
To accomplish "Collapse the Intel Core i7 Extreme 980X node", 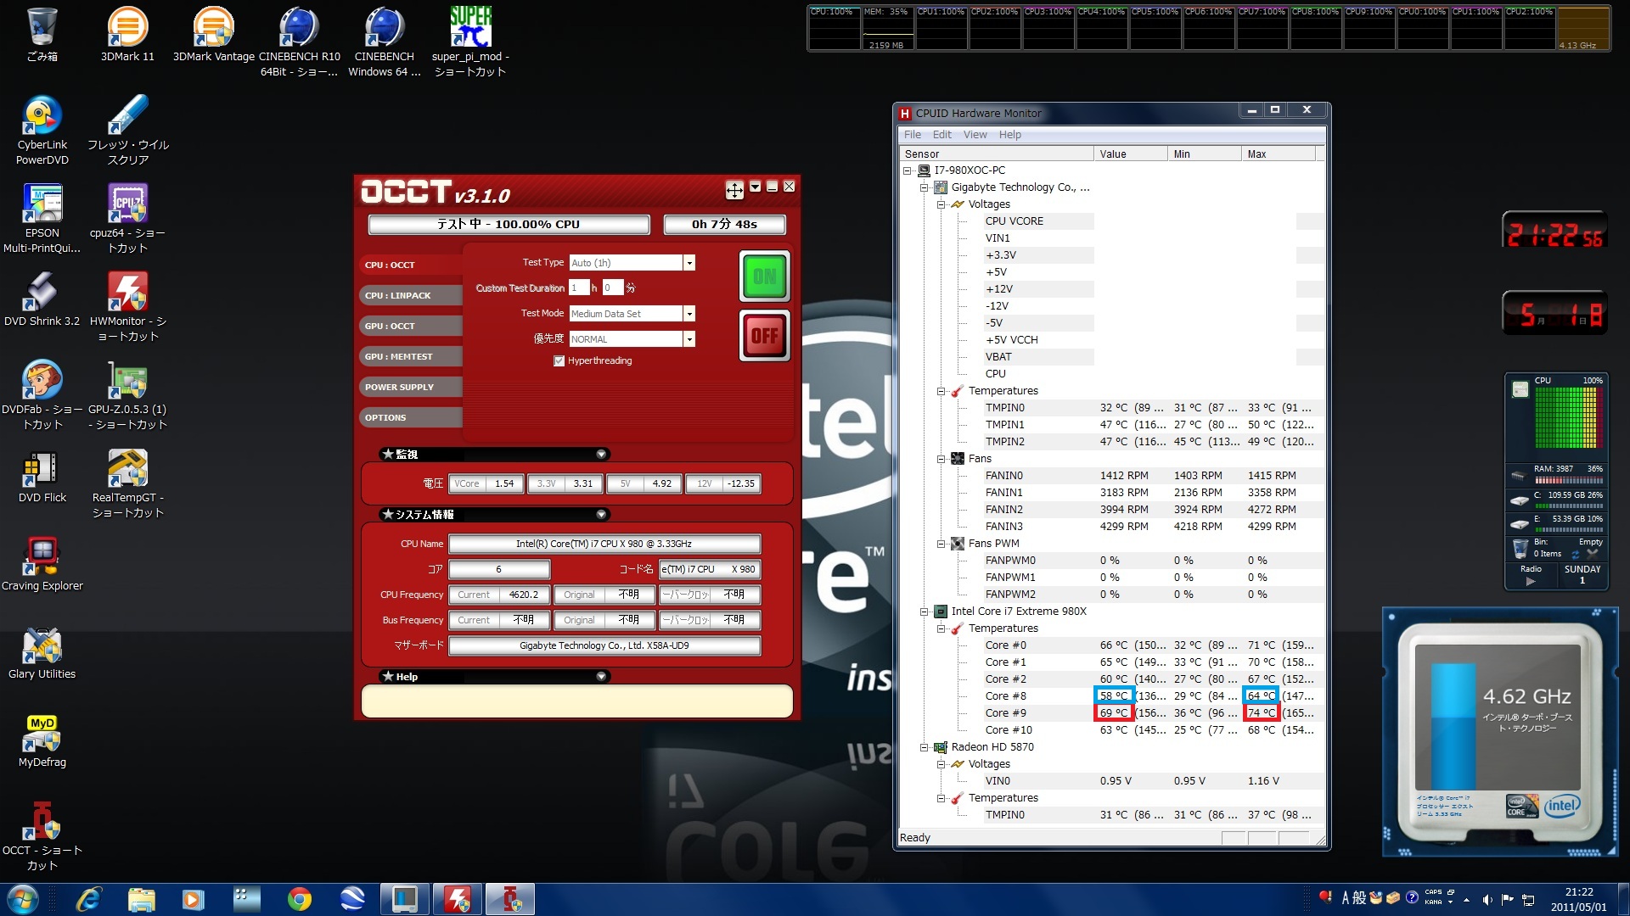I will pos(925,612).
